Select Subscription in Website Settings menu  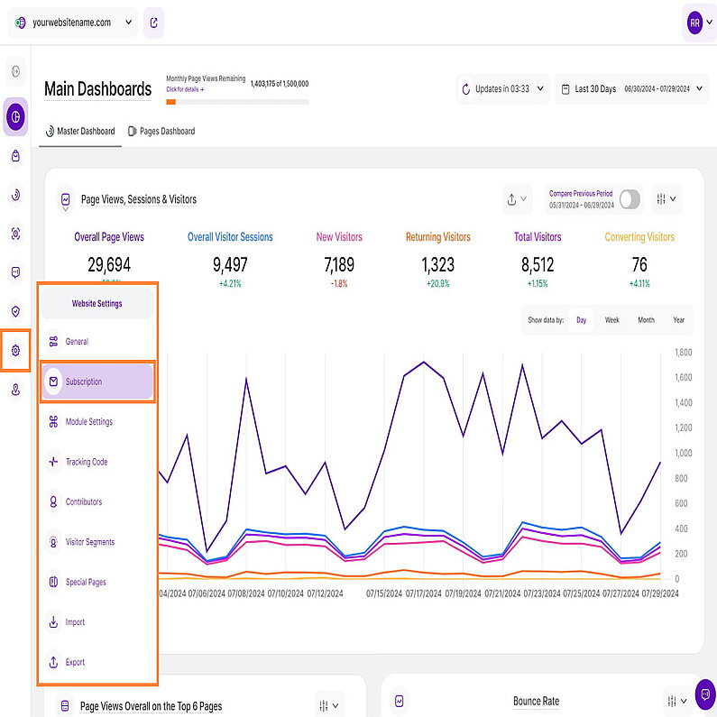pos(97,381)
